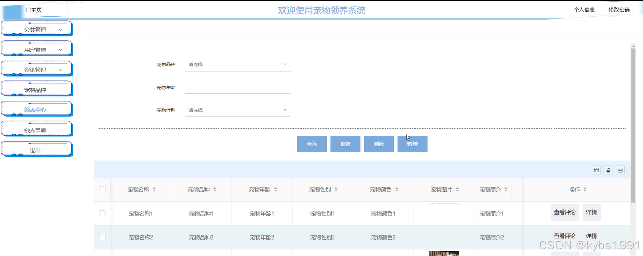Click the 宠物性别2 cell

coord(323,238)
